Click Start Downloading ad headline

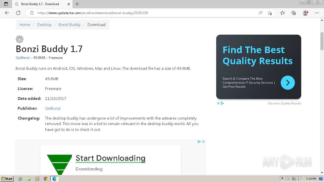(x=111, y=158)
